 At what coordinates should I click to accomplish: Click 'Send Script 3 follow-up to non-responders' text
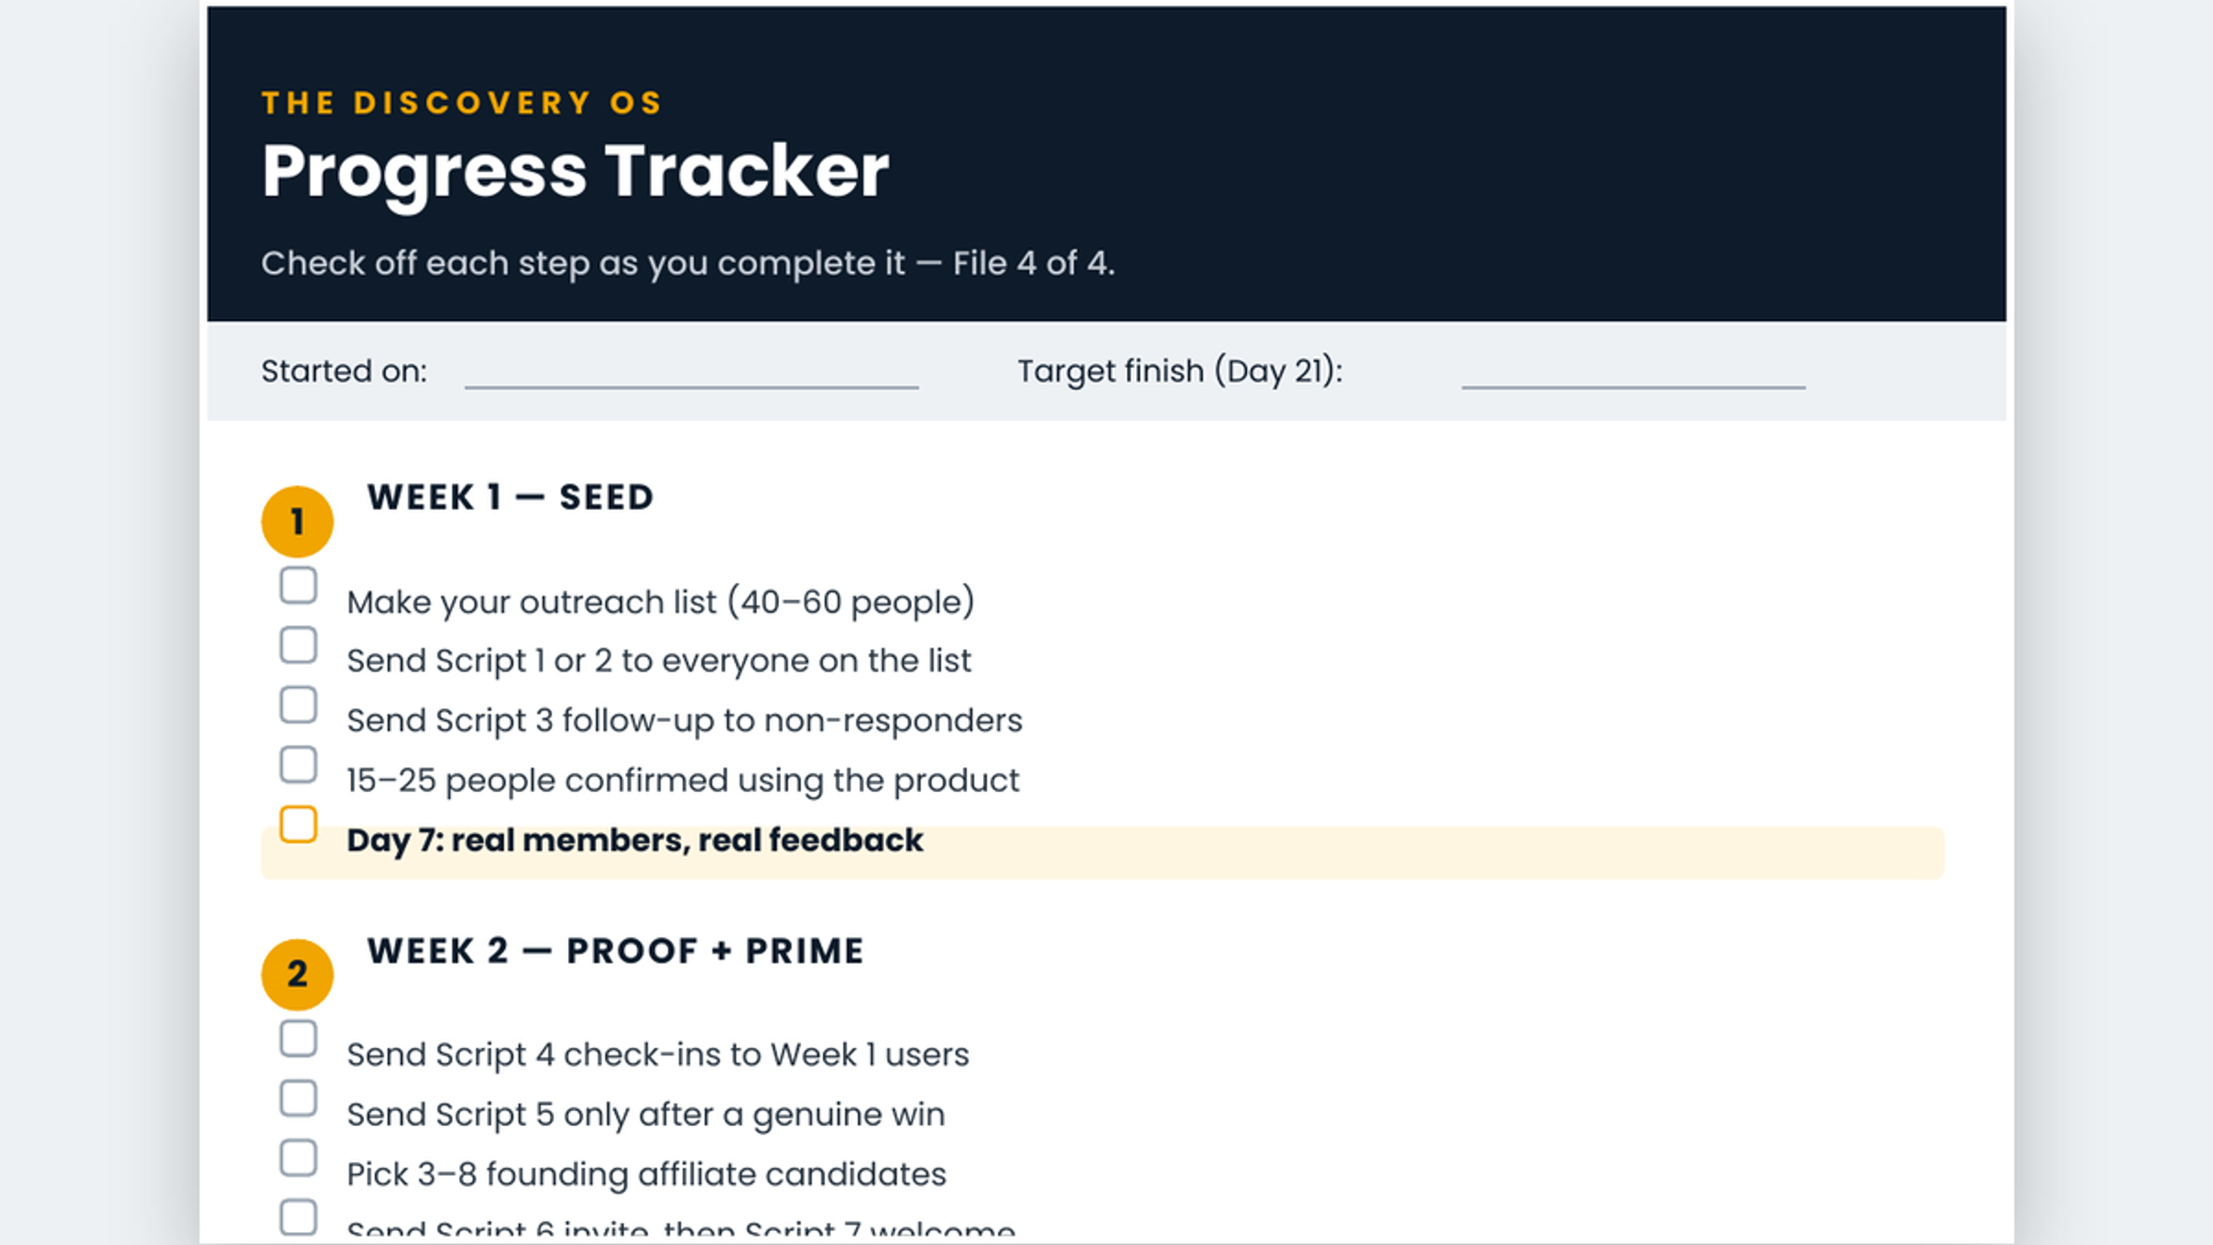685,720
